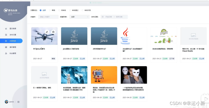Click the title starting "Java是什么?"
Image resolution: width=209 pixels, height=108 pixels.
pyautogui.click(x=133, y=50)
